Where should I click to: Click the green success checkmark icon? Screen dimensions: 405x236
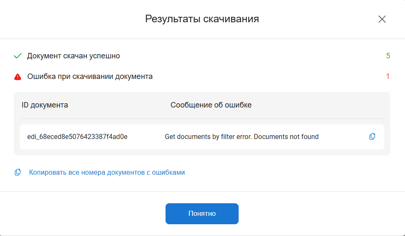pyautogui.click(x=18, y=56)
